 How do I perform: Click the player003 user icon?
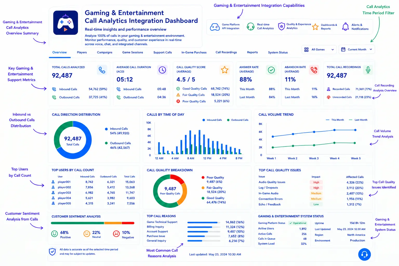tap(53, 192)
